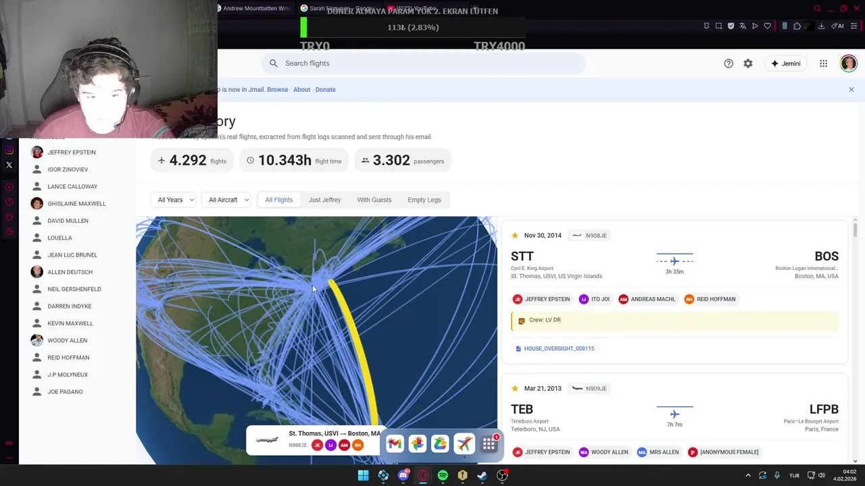The height and width of the screenshot is (486, 865).
Task: Click the Search flights field
Action: 423,63
